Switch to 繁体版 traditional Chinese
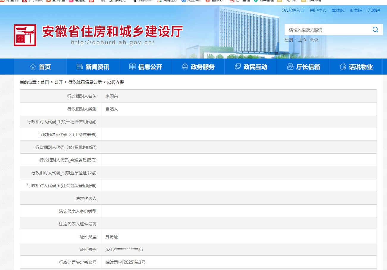Screen dimensions: 387x270 [x=338, y=10]
